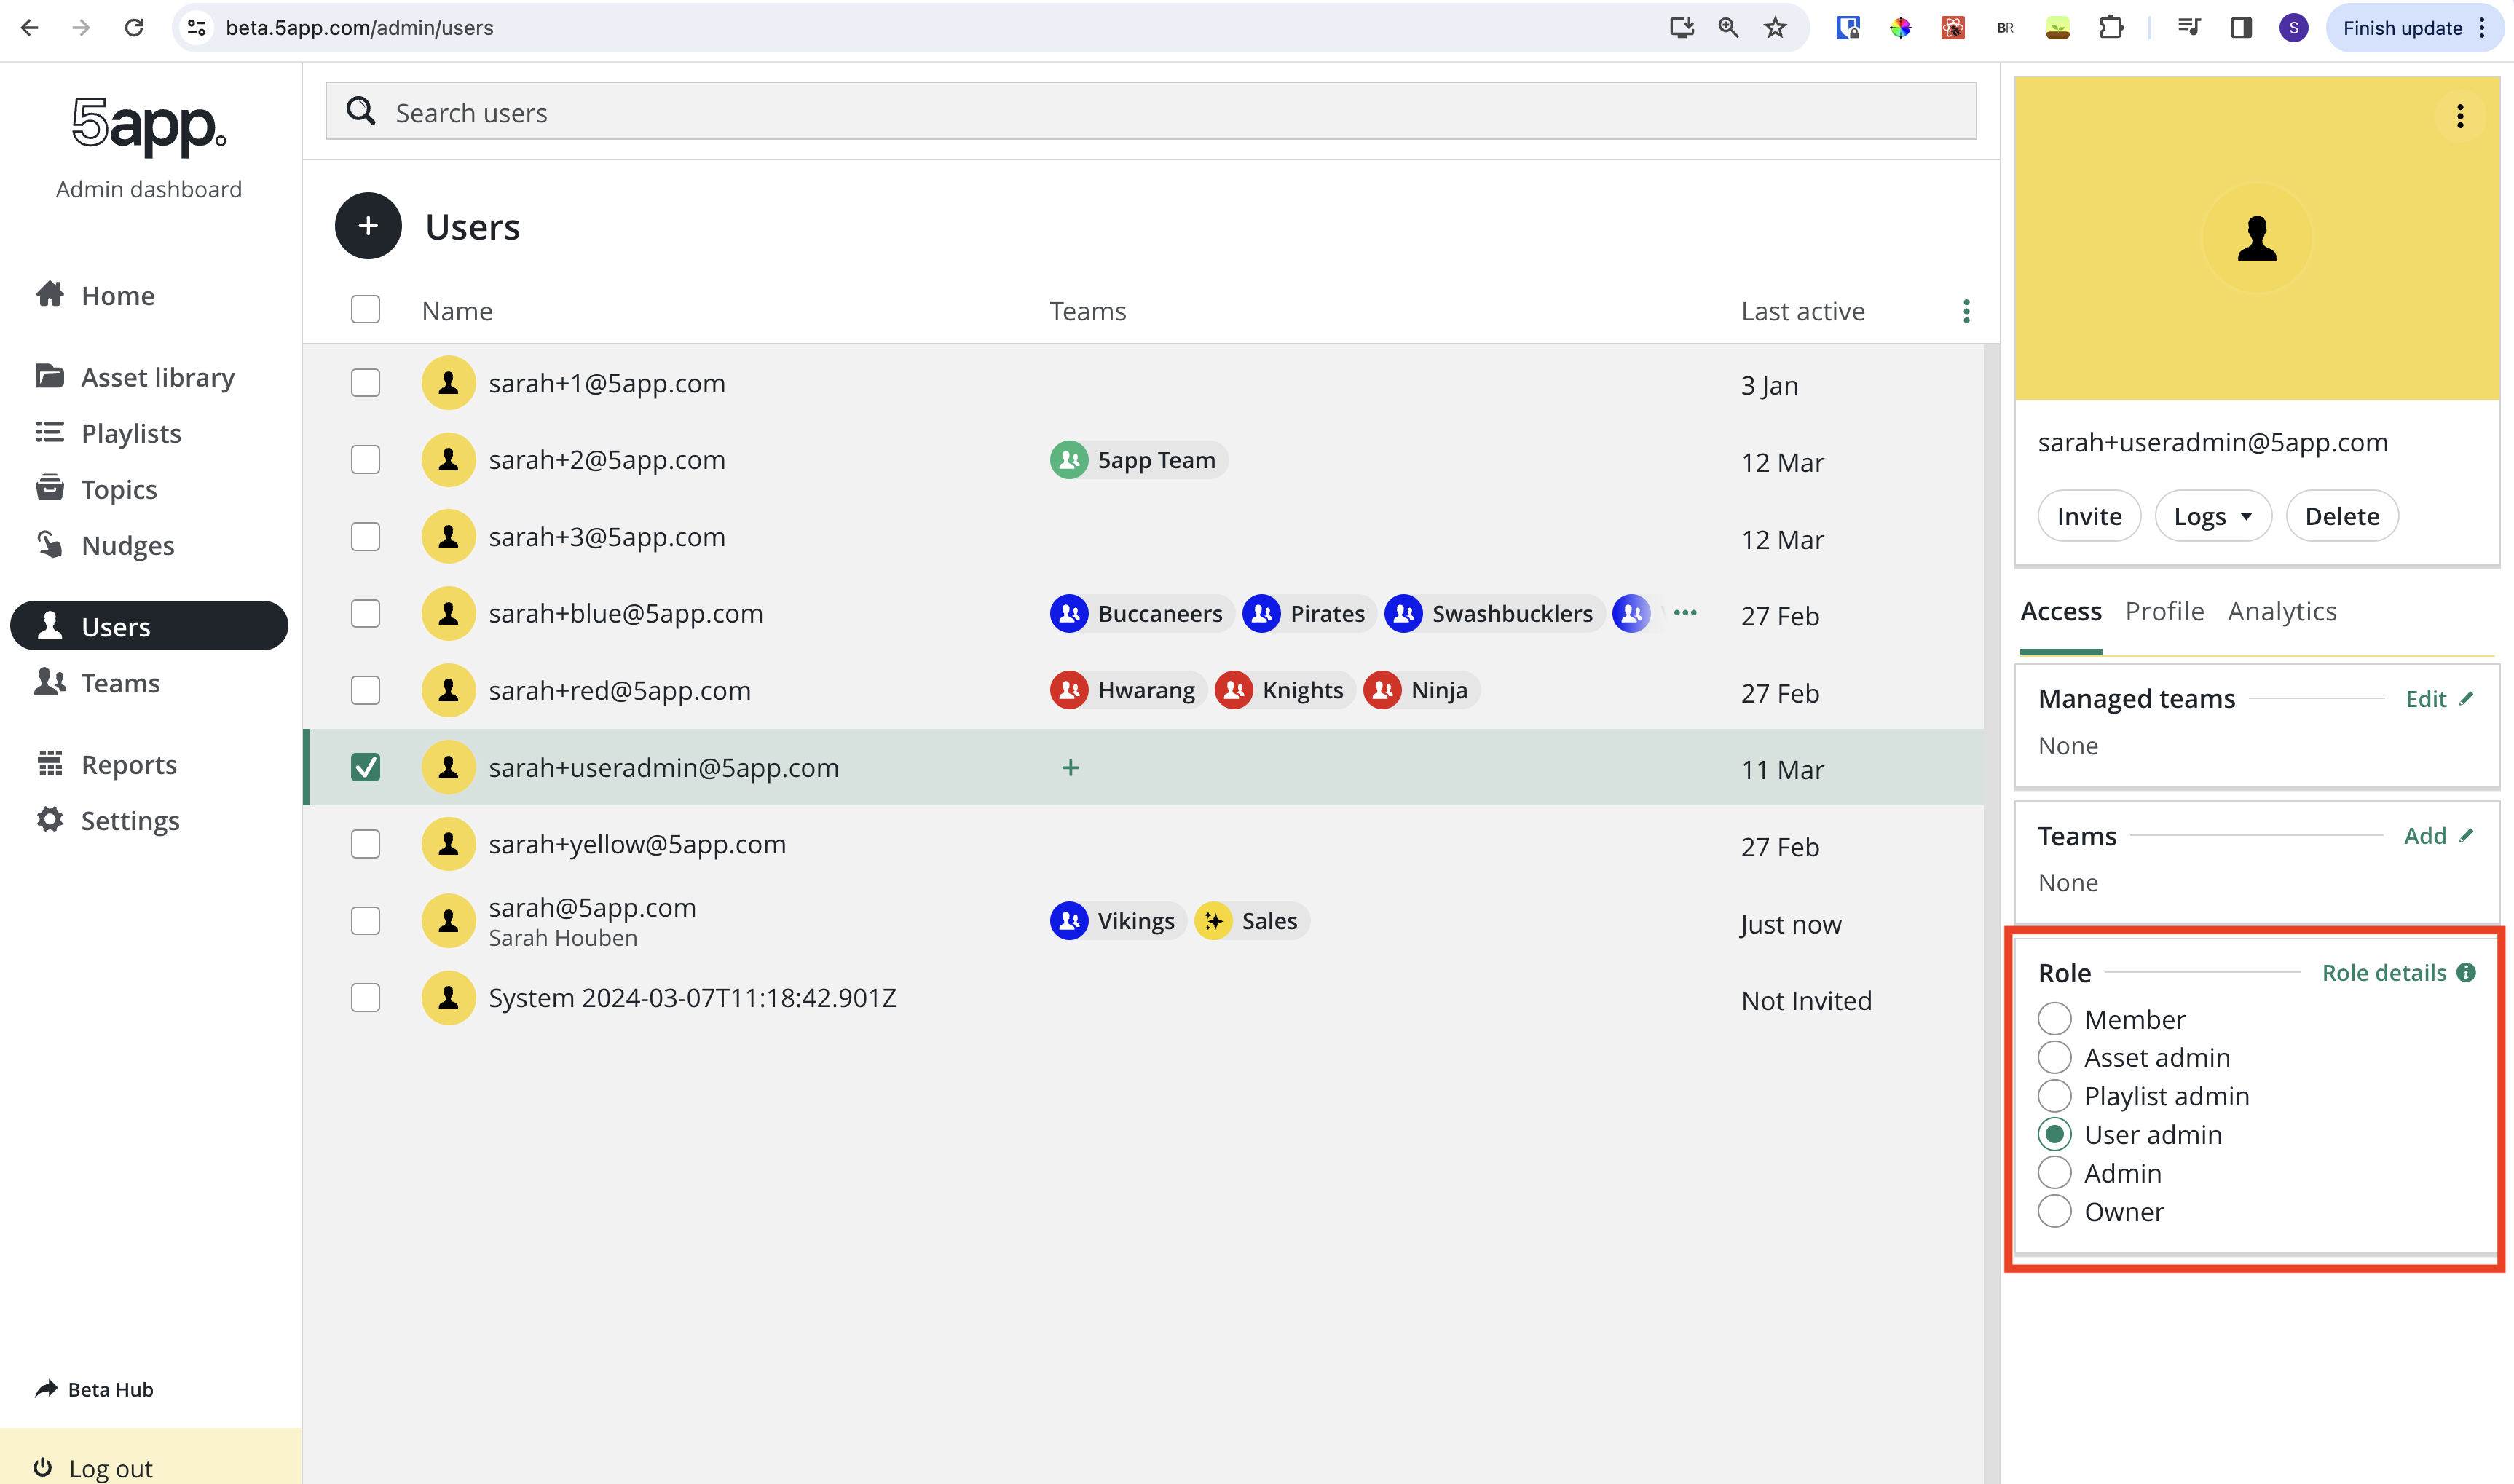
Task: Click the Knights team chip
Action: 1283,690
